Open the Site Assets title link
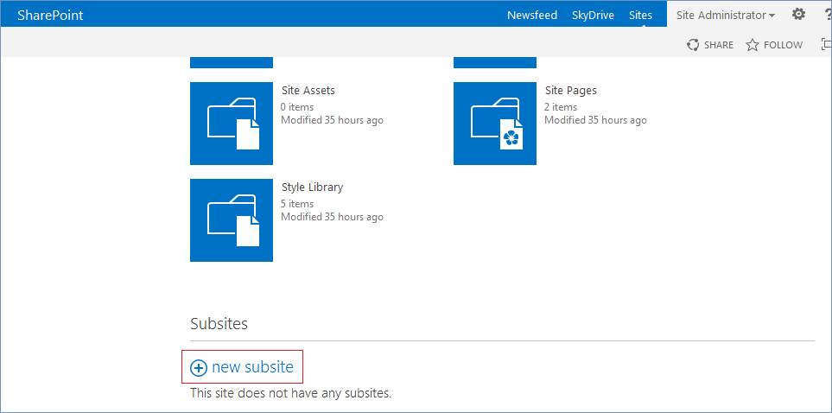 click(x=308, y=91)
